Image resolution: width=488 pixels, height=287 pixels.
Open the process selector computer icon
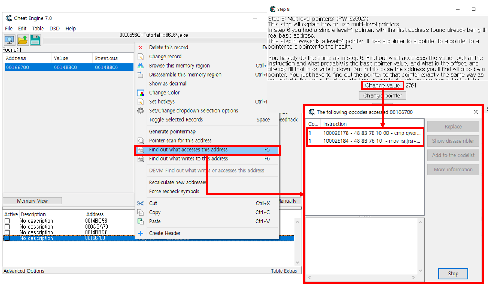pyautogui.click(x=9, y=40)
